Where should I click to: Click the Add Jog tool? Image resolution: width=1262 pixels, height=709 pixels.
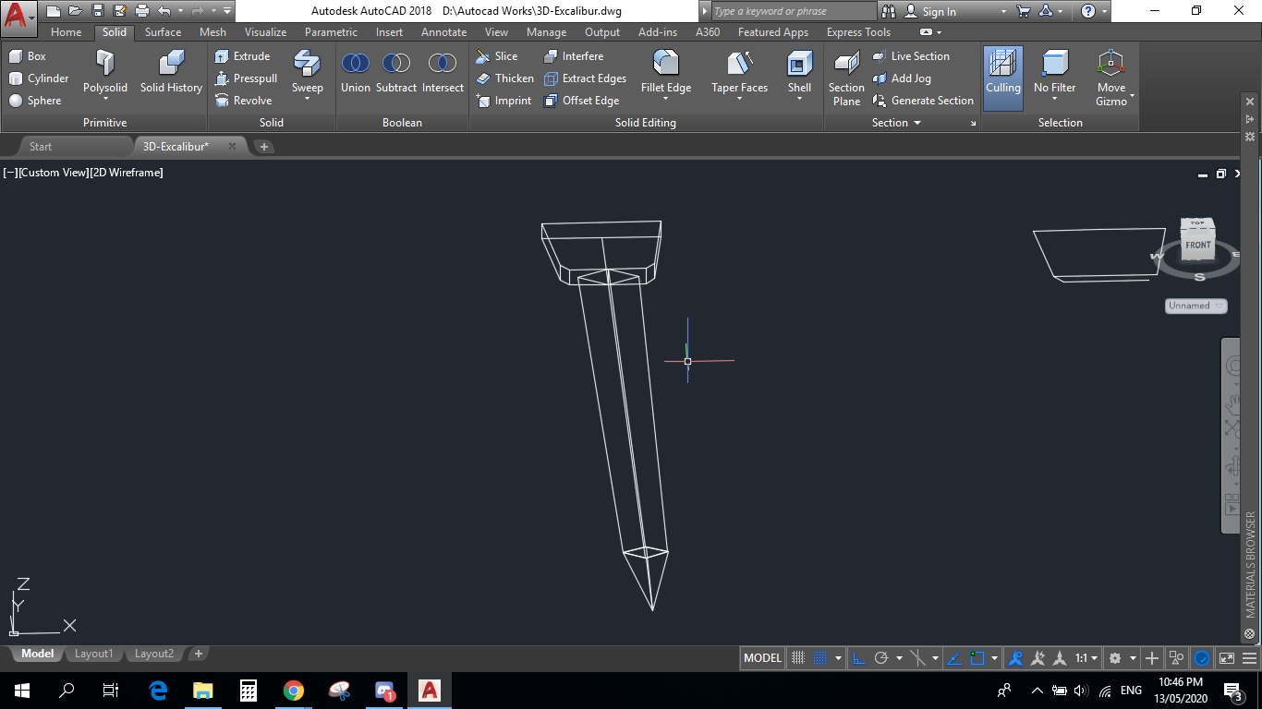(902, 78)
